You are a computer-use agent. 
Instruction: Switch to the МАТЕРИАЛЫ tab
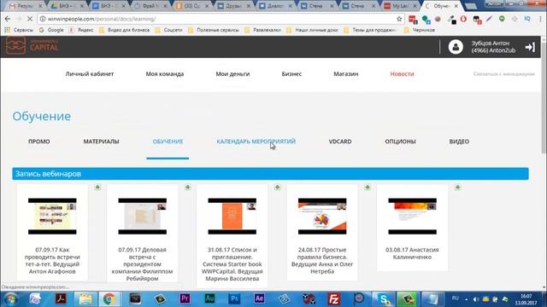coord(101,142)
